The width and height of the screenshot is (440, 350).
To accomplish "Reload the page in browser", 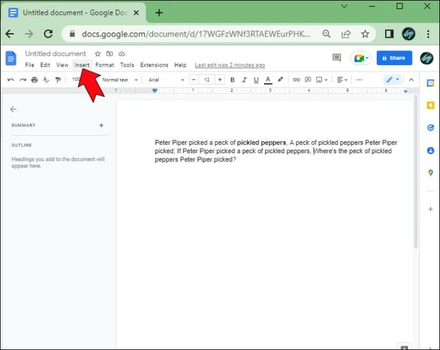I will (x=48, y=34).
